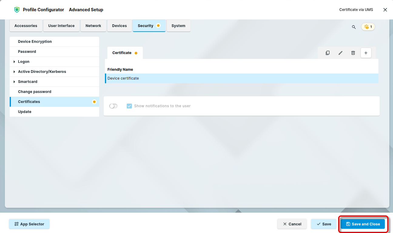Click the Profile Configurator shield logo

(17, 10)
